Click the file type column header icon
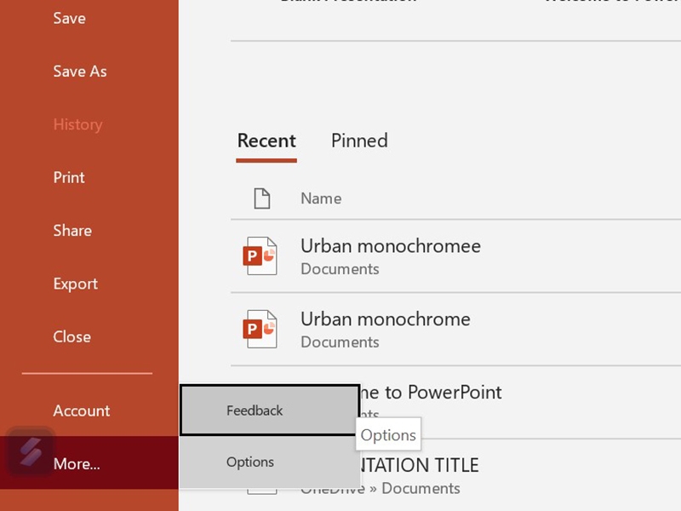Image resolution: width=681 pixels, height=511 pixels. 262,198
